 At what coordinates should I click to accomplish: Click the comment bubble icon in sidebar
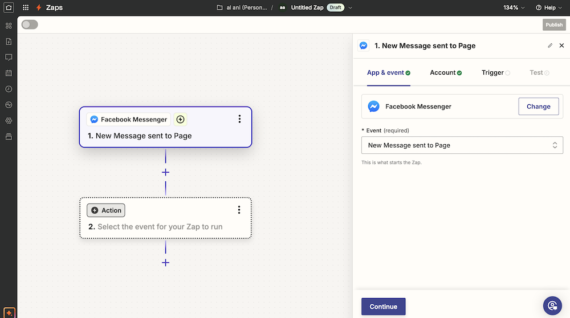pyautogui.click(x=9, y=57)
